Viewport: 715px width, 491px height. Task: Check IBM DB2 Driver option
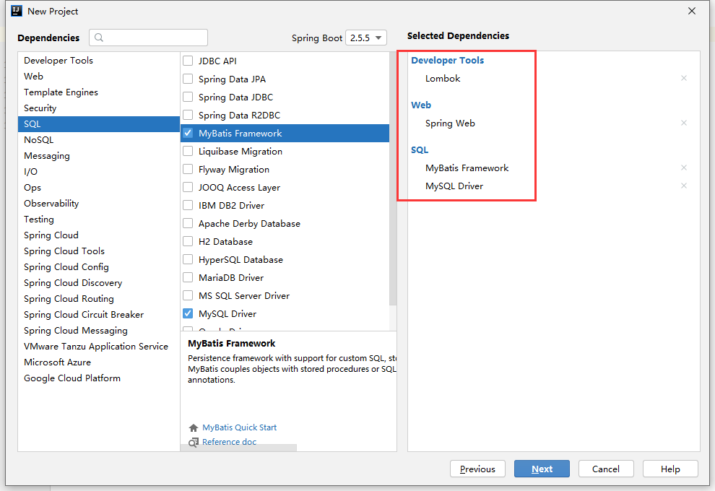(x=188, y=205)
